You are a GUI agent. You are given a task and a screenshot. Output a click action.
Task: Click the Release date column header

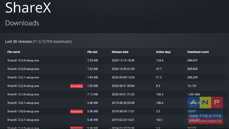120,52
